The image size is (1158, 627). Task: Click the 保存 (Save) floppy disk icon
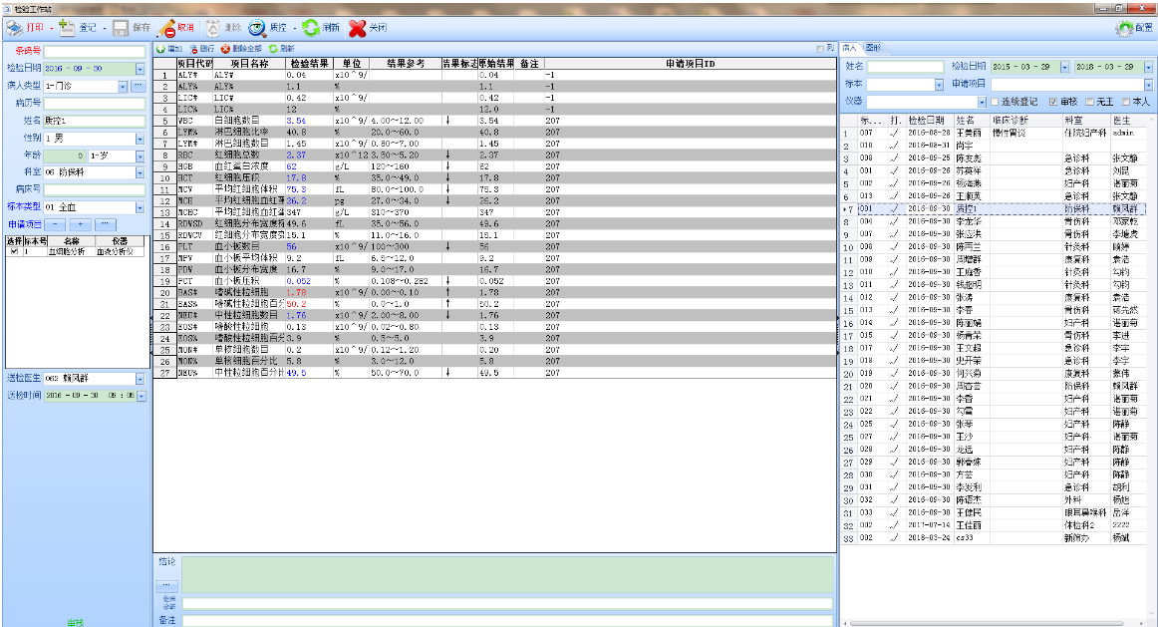(120, 29)
